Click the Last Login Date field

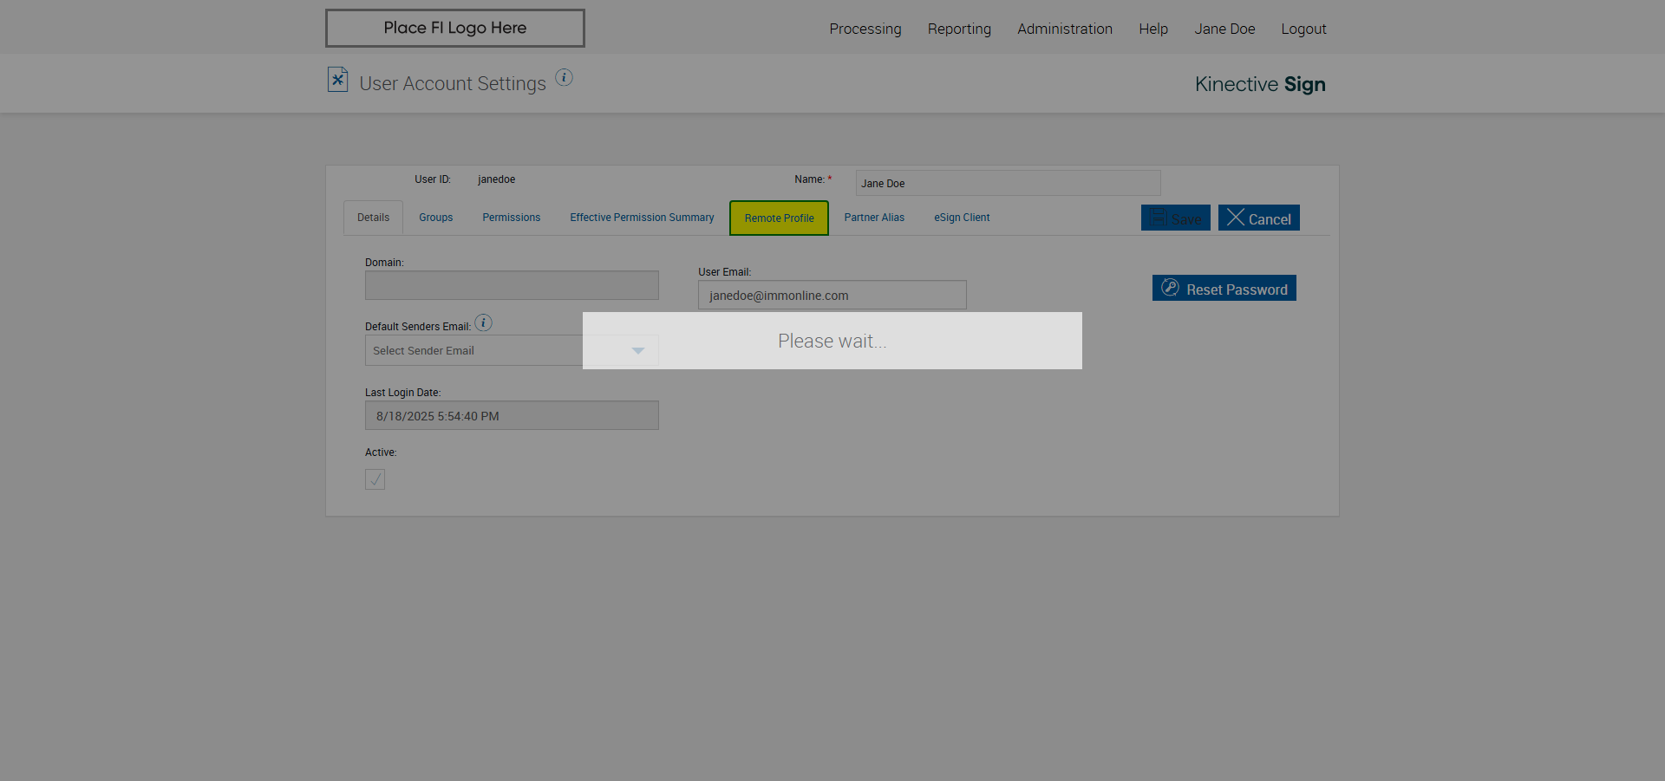[x=512, y=415]
